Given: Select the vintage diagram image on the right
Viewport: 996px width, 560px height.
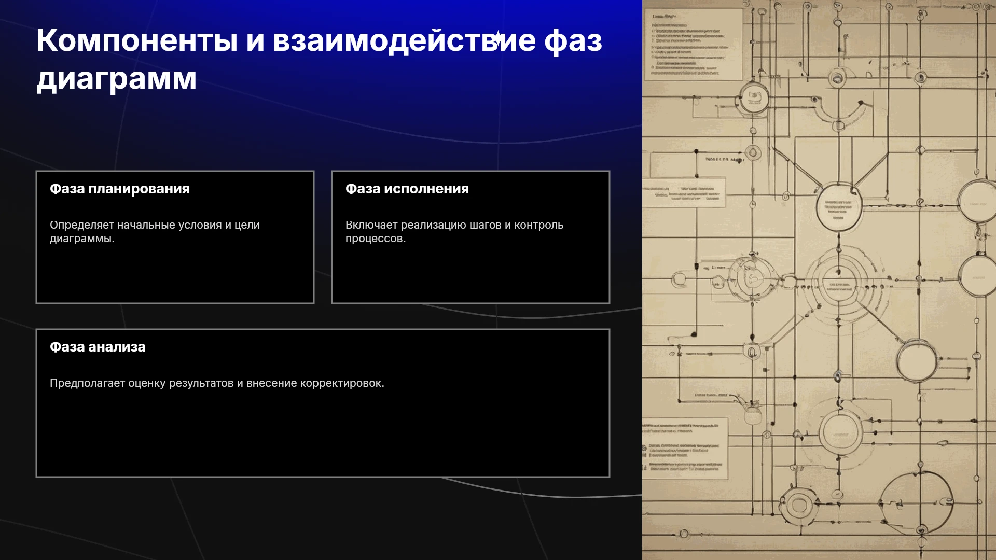Looking at the screenshot, I should pos(819,280).
